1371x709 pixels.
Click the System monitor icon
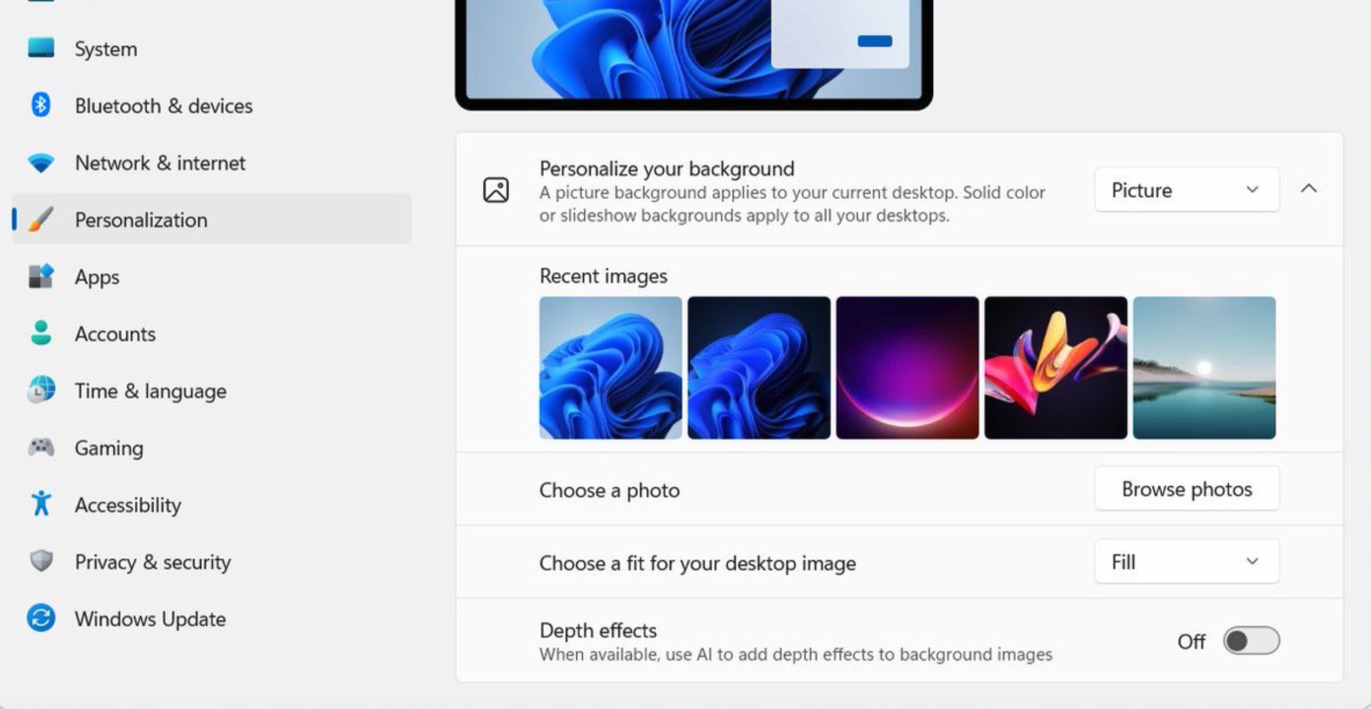(41, 48)
